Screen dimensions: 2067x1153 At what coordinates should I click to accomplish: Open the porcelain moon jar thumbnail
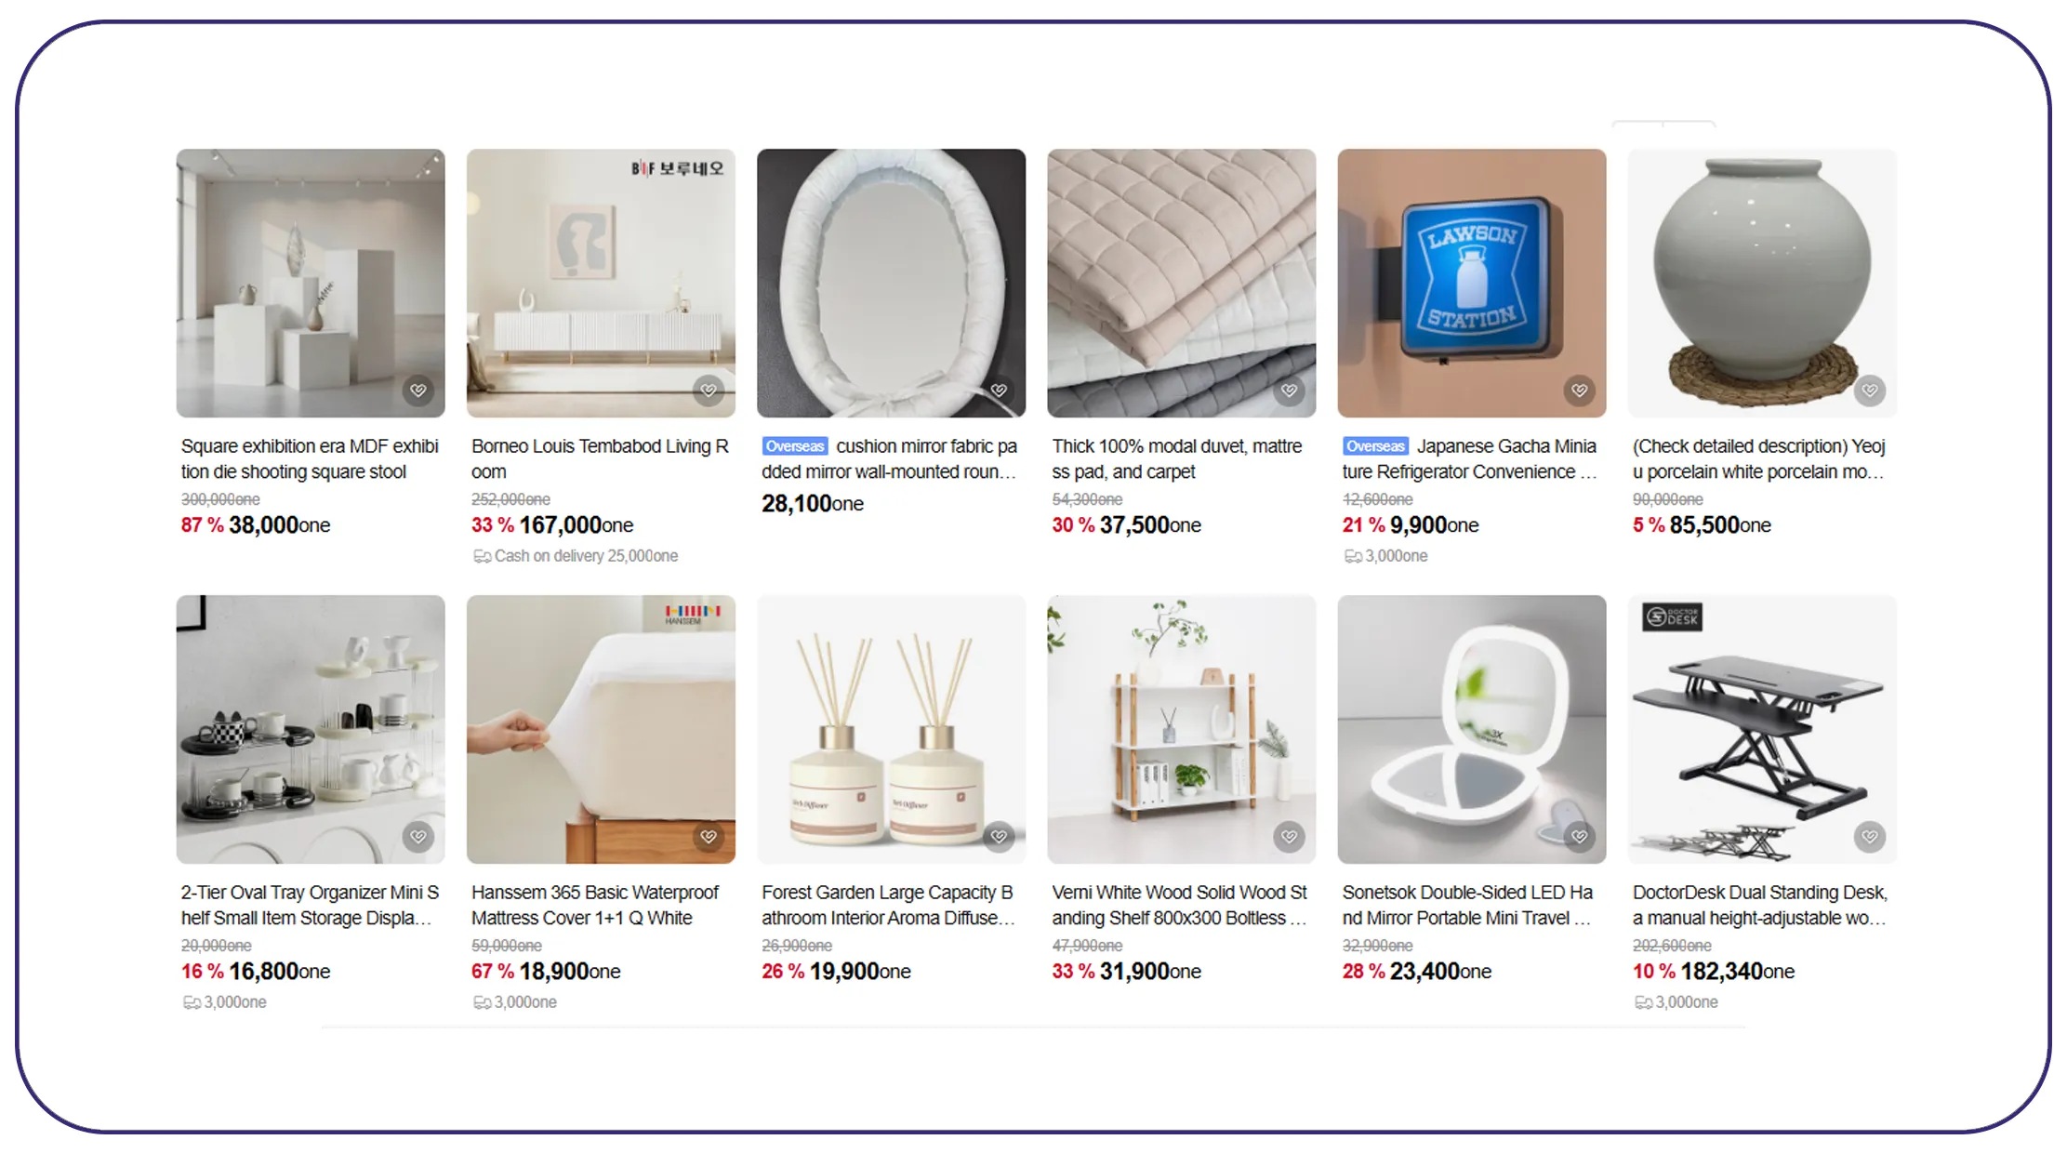(x=1761, y=283)
